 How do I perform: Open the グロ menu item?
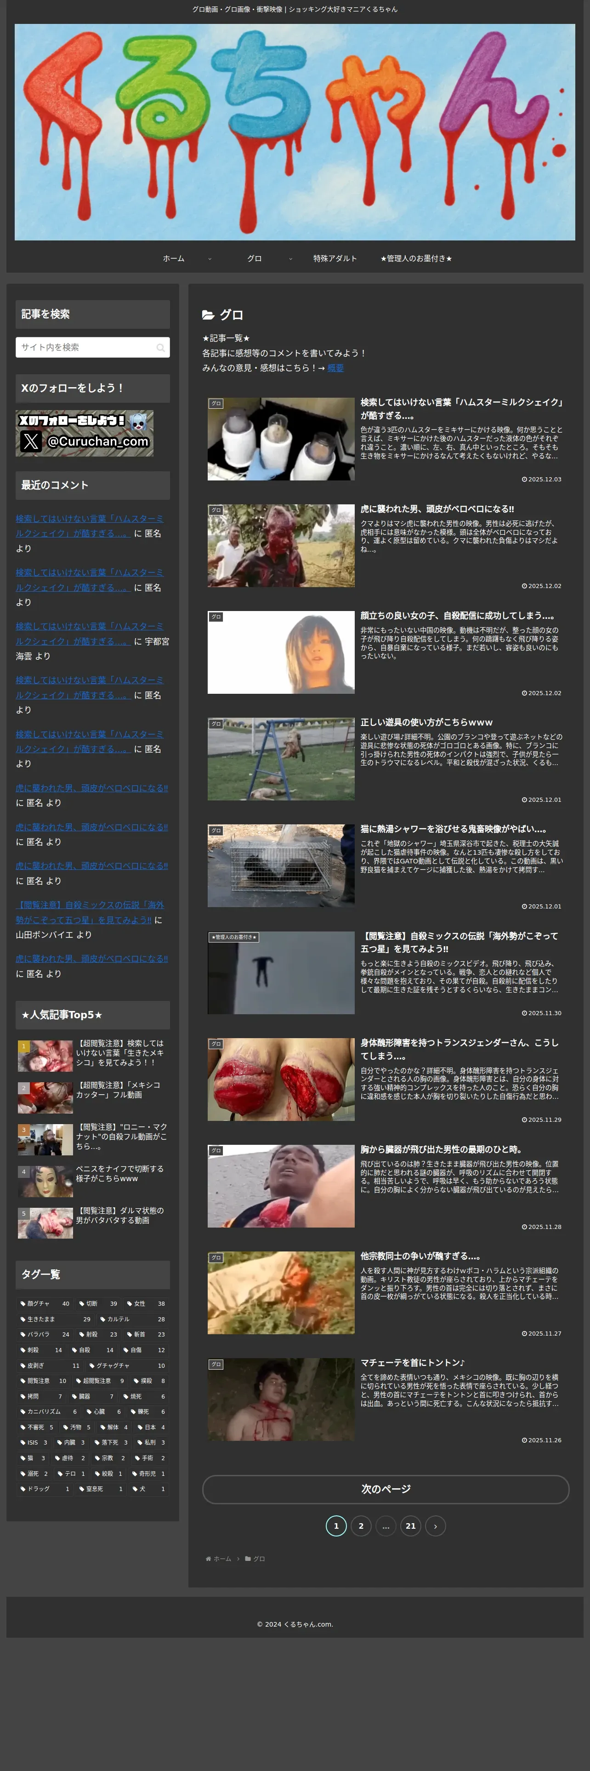click(x=255, y=258)
